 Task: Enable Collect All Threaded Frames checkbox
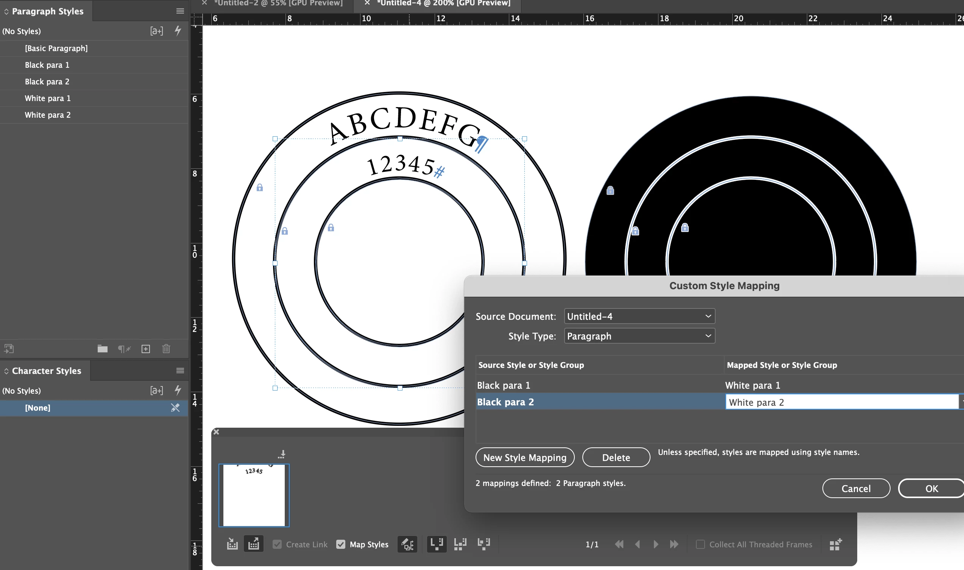tap(700, 544)
